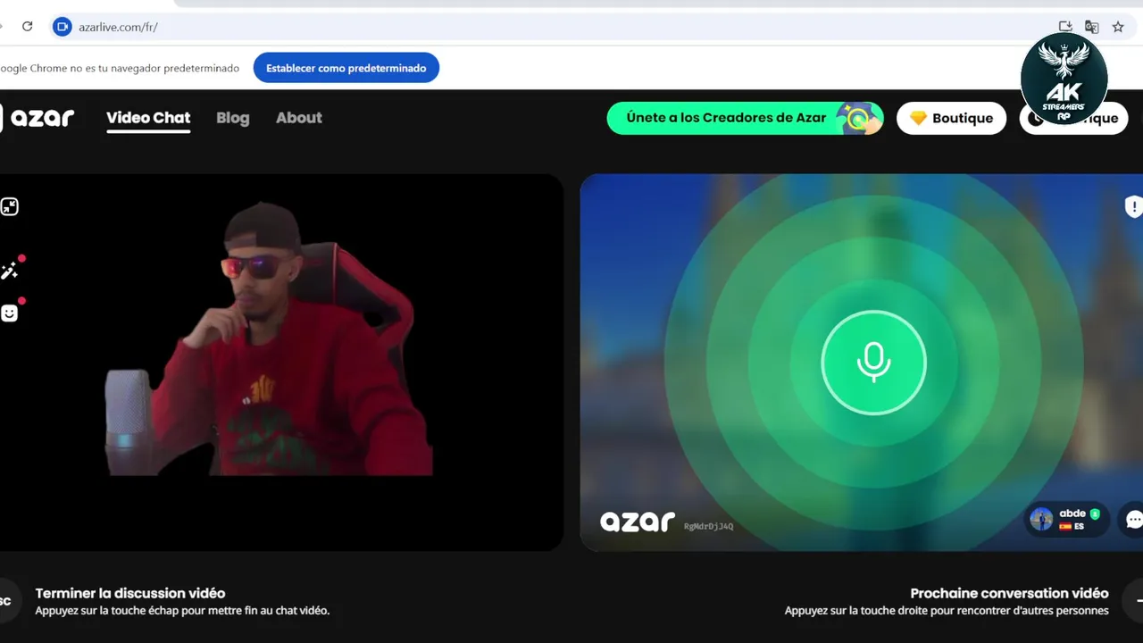Open the About tab
Screen dimensions: 1143x643
pyautogui.click(x=299, y=118)
